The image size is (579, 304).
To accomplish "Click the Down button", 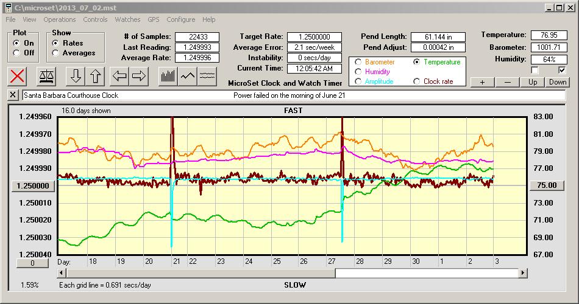I will click(x=558, y=82).
